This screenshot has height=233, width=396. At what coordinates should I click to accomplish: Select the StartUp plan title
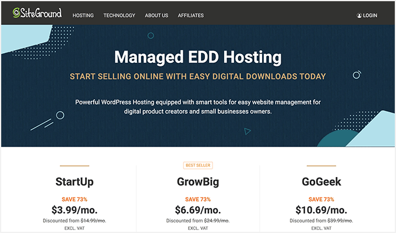(75, 182)
